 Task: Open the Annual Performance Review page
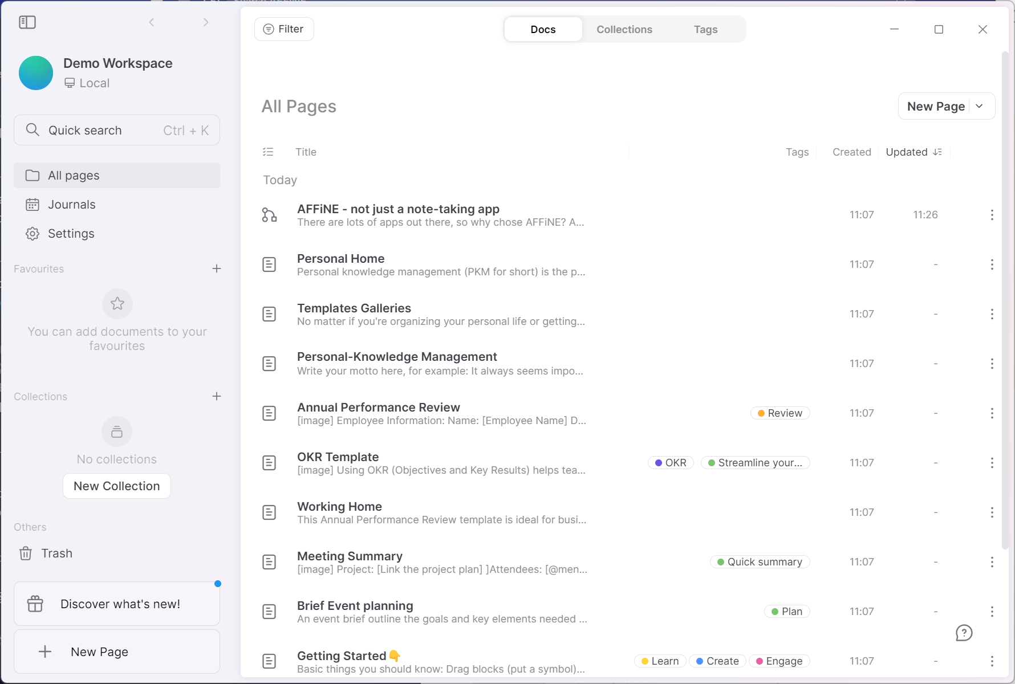tap(379, 408)
